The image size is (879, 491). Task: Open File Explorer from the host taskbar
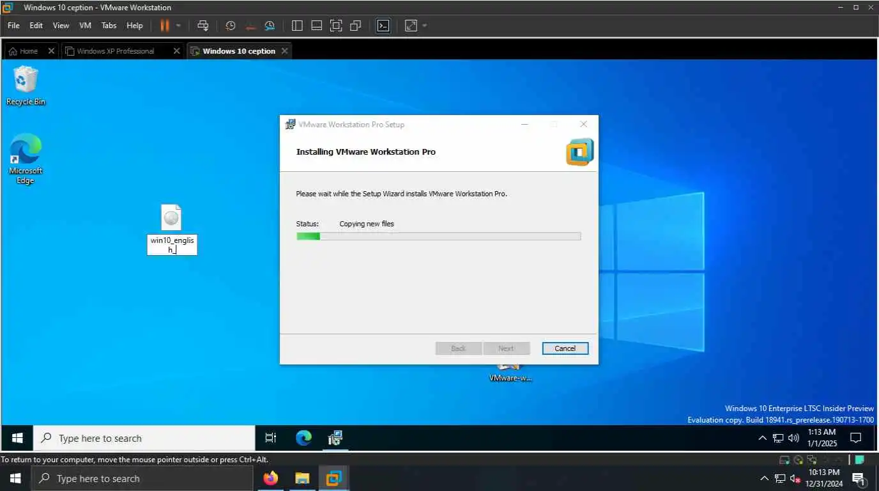click(302, 478)
